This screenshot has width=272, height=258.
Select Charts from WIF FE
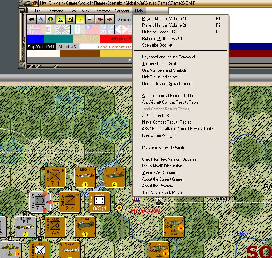click(x=181, y=135)
